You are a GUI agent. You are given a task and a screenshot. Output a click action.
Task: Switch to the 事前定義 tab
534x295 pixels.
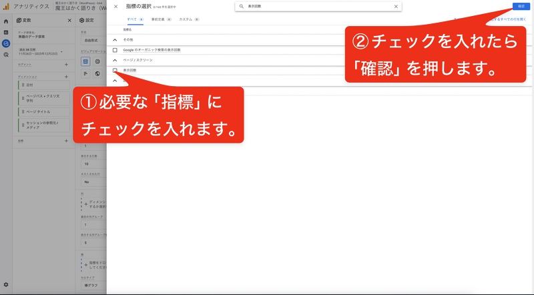[x=161, y=19]
